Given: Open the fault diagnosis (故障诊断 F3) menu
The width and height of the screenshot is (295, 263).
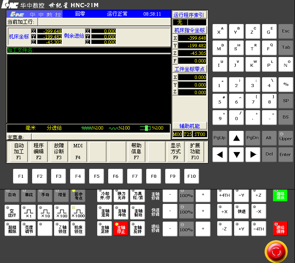Looking at the screenshot, I should click(59, 152).
